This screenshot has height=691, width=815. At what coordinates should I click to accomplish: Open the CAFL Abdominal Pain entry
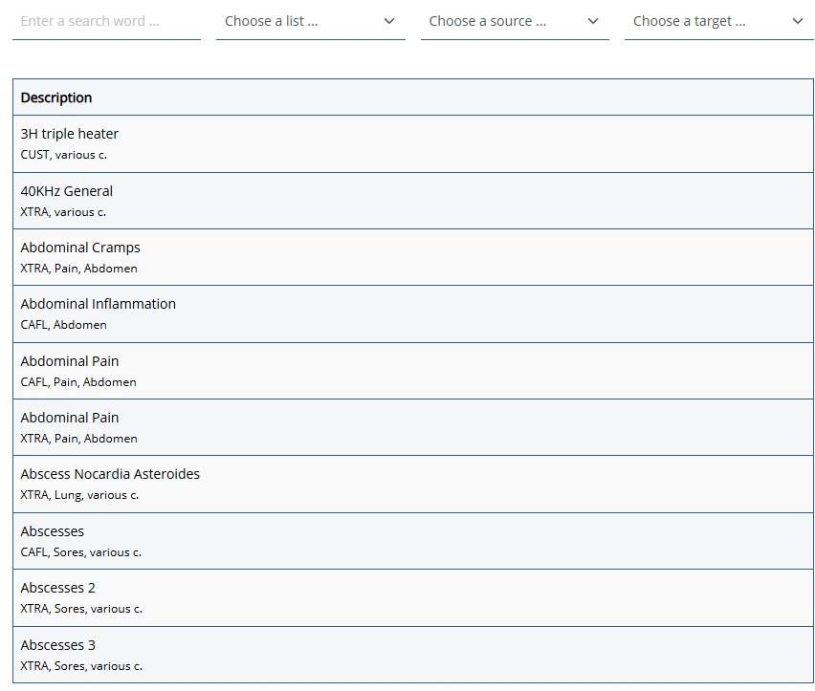click(x=70, y=361)
